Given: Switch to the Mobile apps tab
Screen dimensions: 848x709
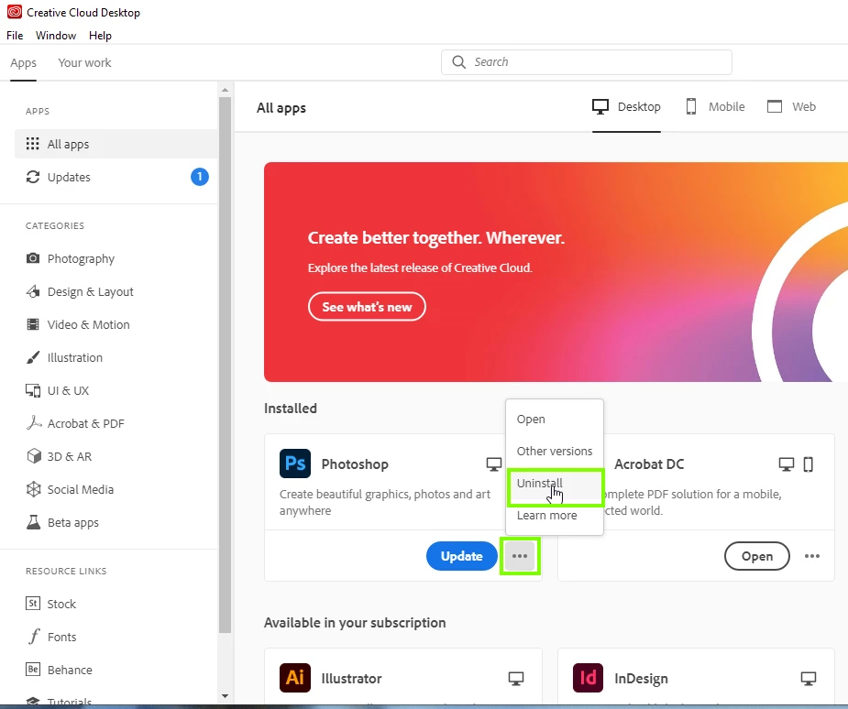Looking at the screenshot, I should pos(715,106).
